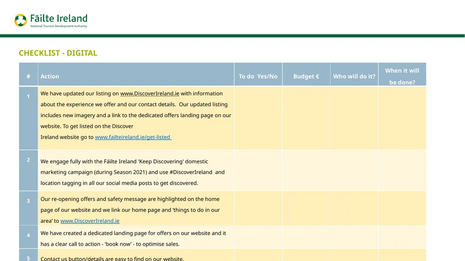Click the 'Keep Discovering' campaign action text
This screenshot has height=261, width=465.
click(133, 172)
